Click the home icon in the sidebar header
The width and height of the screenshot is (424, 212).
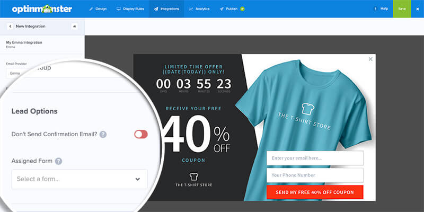74,26
